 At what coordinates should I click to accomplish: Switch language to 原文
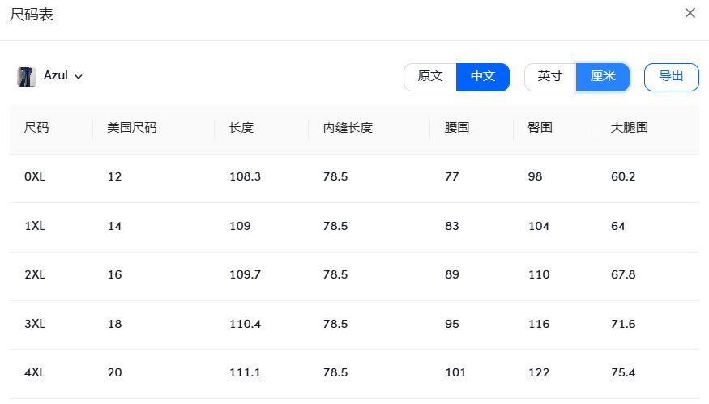430,76
